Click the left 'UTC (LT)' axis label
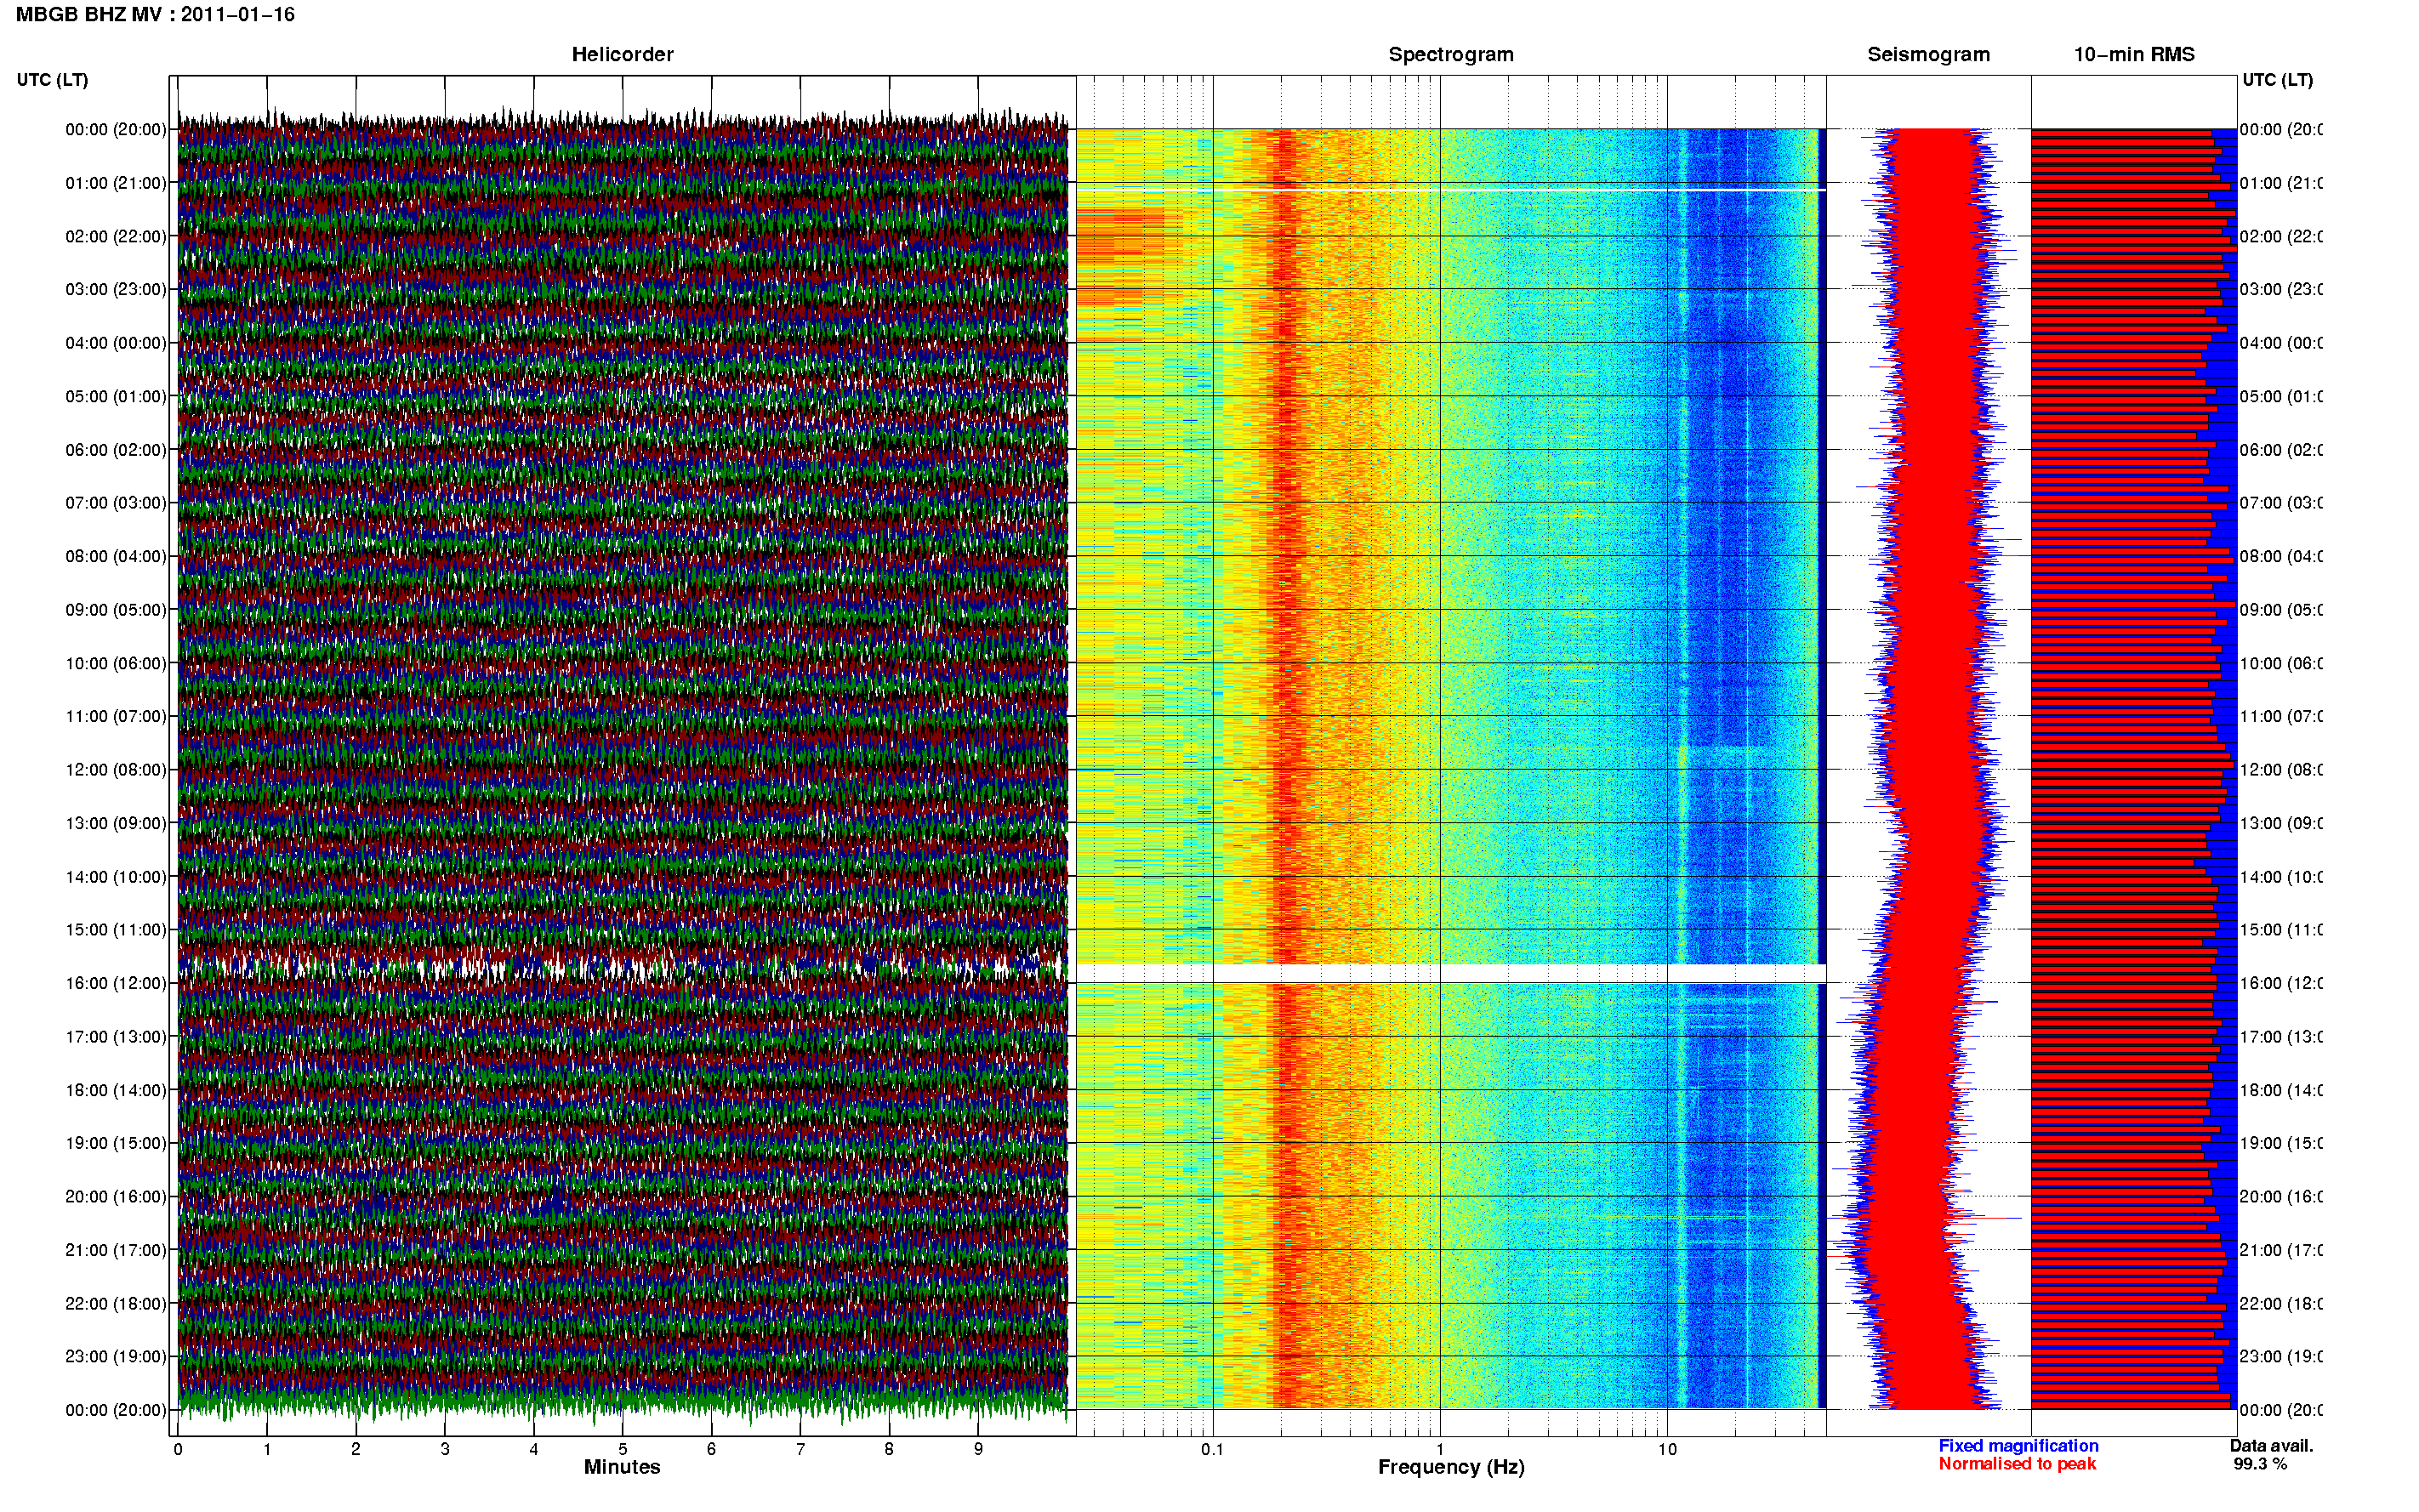The height and width of the screenshot is (1512, 2419). click(52, 80)
